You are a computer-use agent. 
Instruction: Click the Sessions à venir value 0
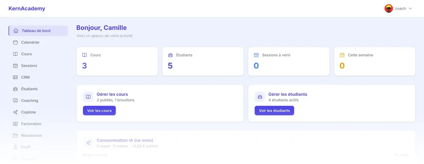(256, 66)
